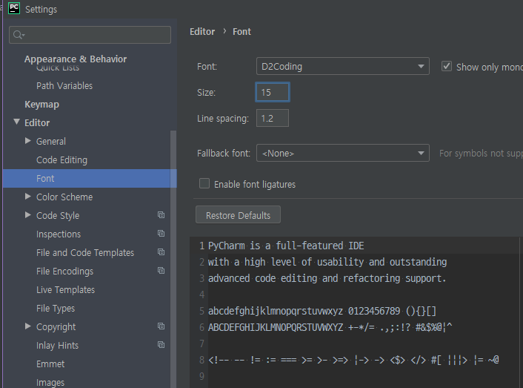
Task: Click the Line spacing input field
Action: (273, 118)
